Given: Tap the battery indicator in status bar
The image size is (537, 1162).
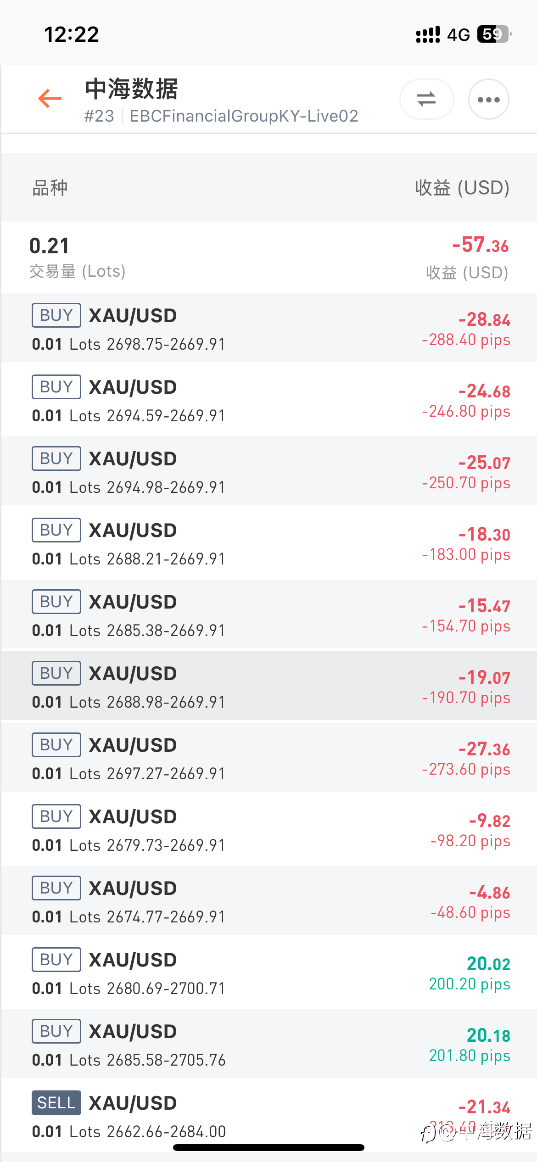Looking at the screenshot, I should (x=494, y=34).
